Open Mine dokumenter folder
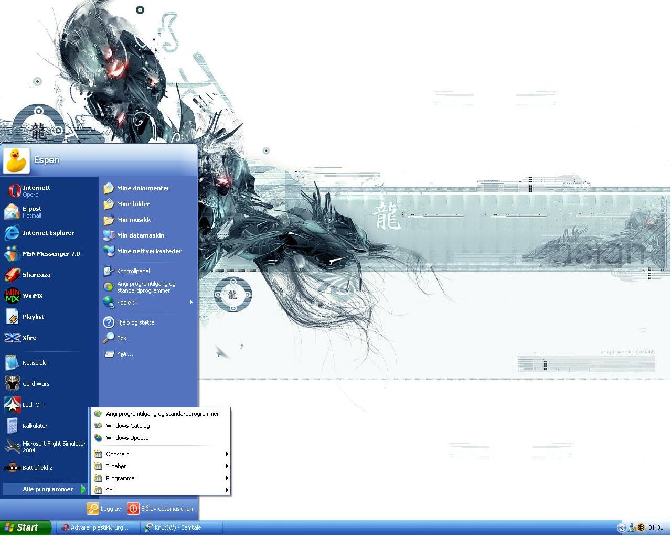 point(148,188)
